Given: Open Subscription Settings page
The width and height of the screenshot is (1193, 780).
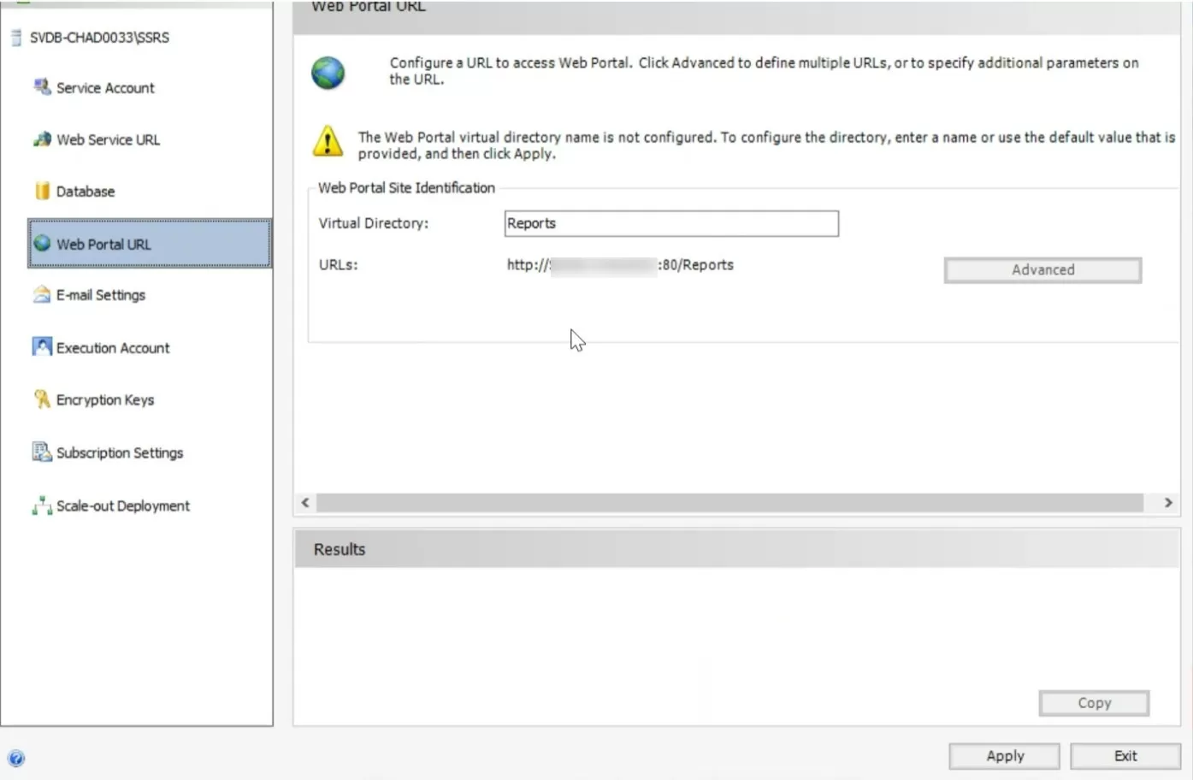Looking at the screenshot, I should click(x=119, y=452).
